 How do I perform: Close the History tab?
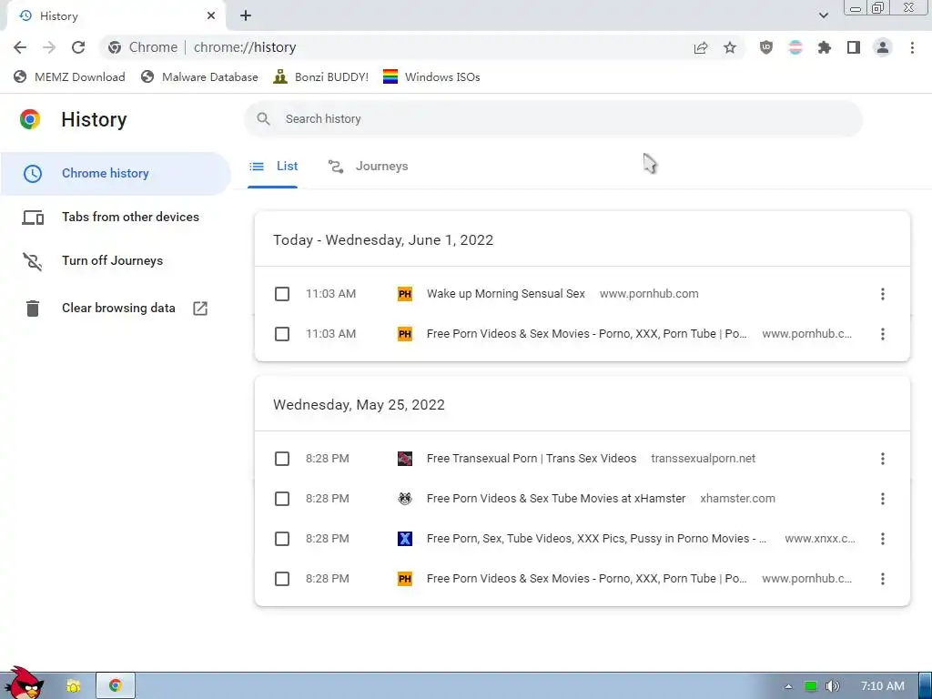211,16
